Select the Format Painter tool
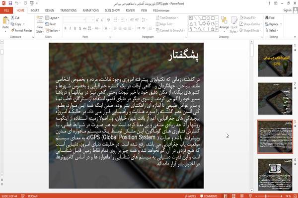The width and height of the screenshot is (298, 198). [x=21, y=30]
